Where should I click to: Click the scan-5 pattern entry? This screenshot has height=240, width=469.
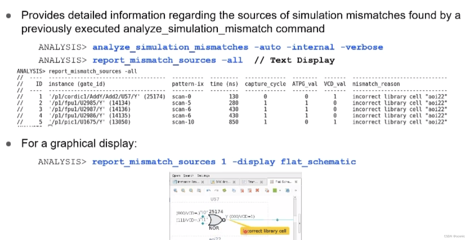[x=181, y=103]
